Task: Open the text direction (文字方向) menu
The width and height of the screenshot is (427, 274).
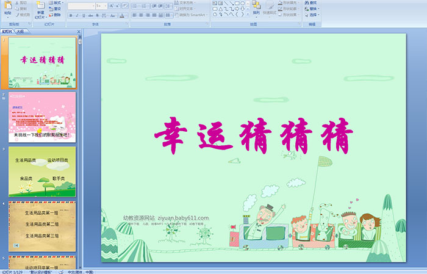Action: [185, 2]
